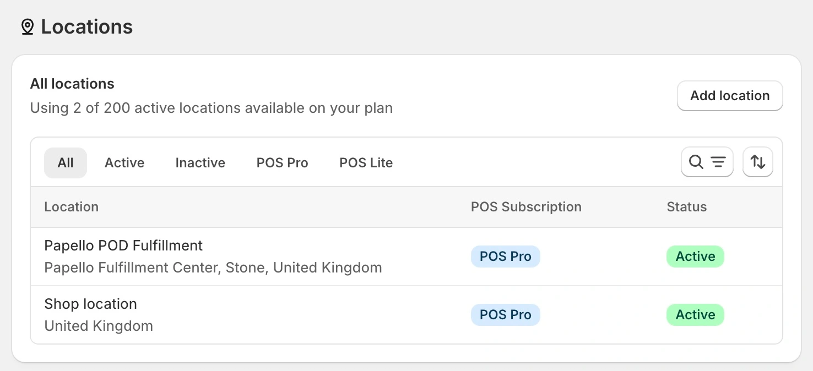Click the Location column header
The image size is (813, 371).
71,206
